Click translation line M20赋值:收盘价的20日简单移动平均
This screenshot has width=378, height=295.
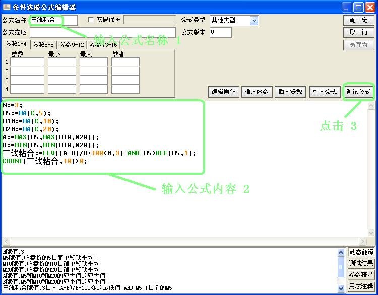click(x=51, y=269)
